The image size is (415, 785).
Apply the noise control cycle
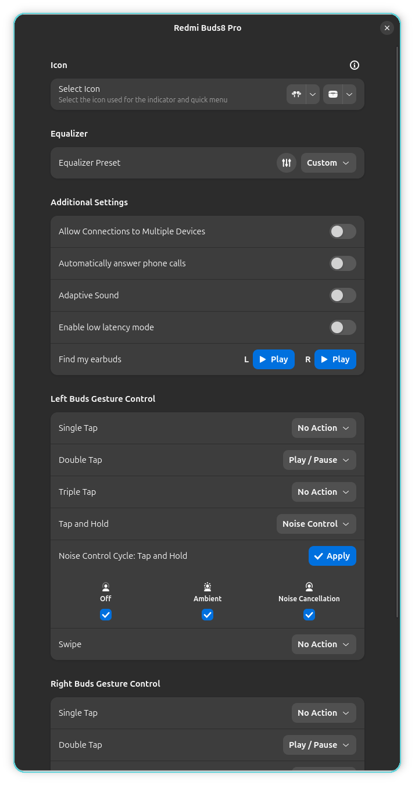tap(332, 556)
